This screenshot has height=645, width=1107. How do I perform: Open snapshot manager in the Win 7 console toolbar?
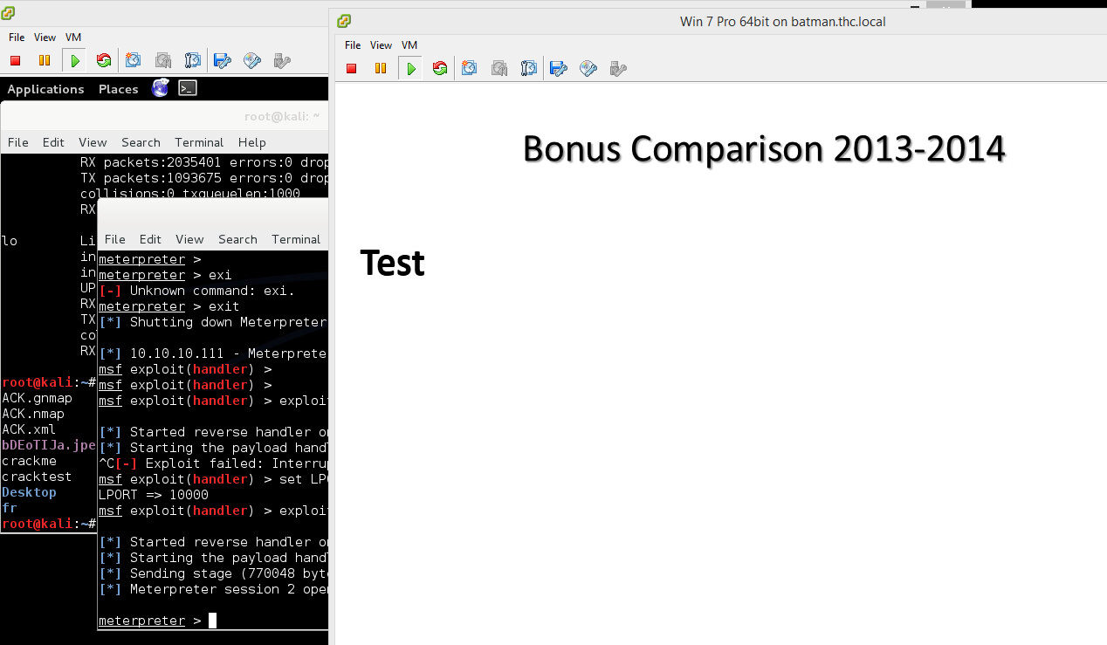(529, 68)
